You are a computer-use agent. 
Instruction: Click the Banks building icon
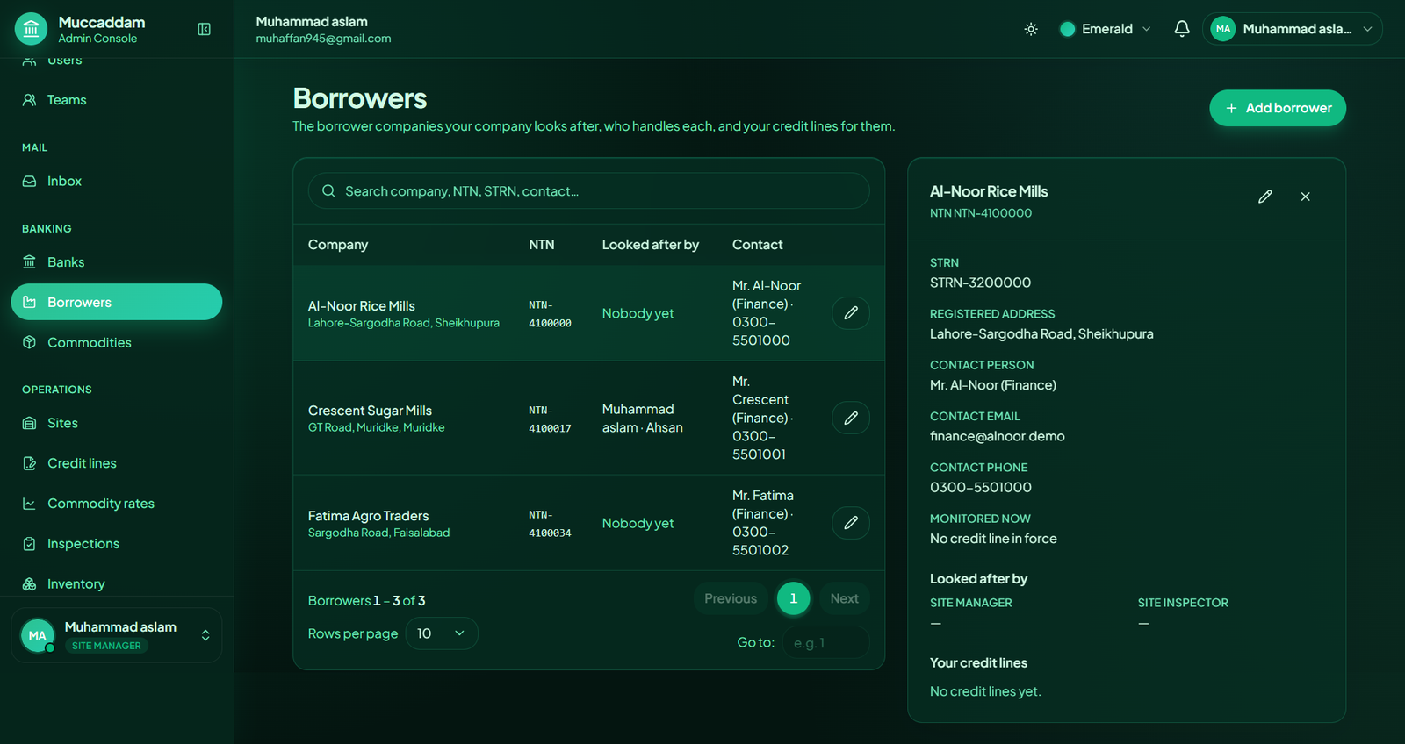(30, 262)
